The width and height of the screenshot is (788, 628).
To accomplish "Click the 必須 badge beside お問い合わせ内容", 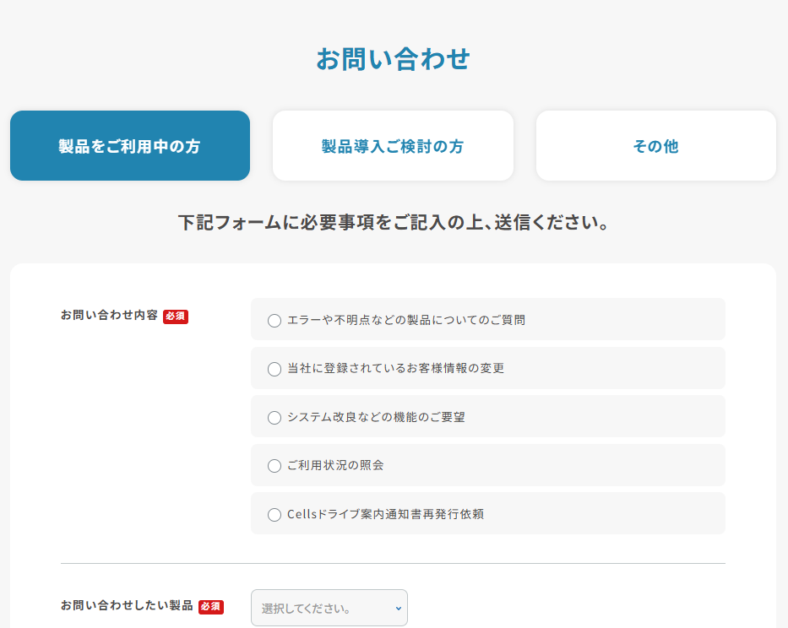I will (176, 317).
